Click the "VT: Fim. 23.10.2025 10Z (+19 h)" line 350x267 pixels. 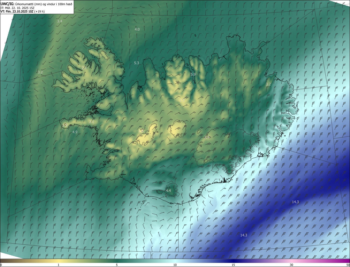click(x=23, y=11)
